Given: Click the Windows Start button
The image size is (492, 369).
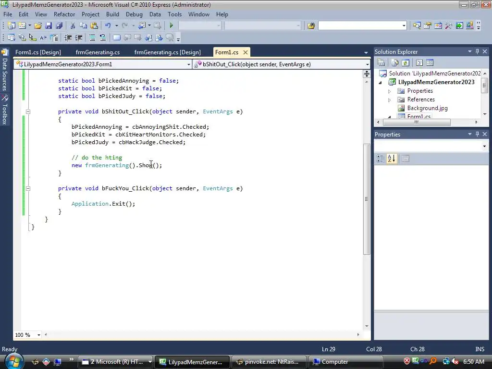Looking at the screenshot, I should point(13,361).
